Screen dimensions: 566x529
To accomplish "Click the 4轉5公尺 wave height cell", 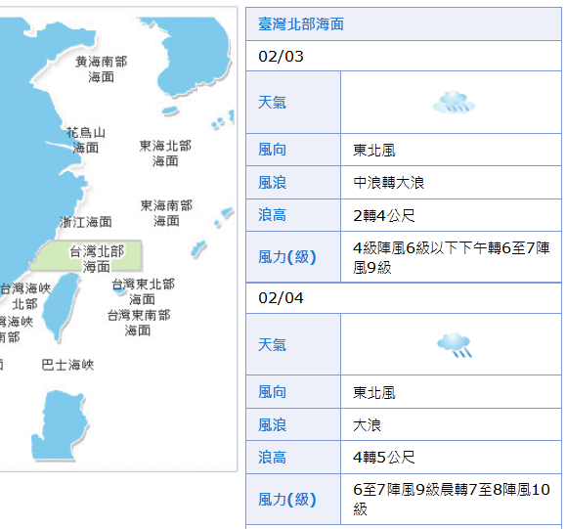I will tap(451, 458).
